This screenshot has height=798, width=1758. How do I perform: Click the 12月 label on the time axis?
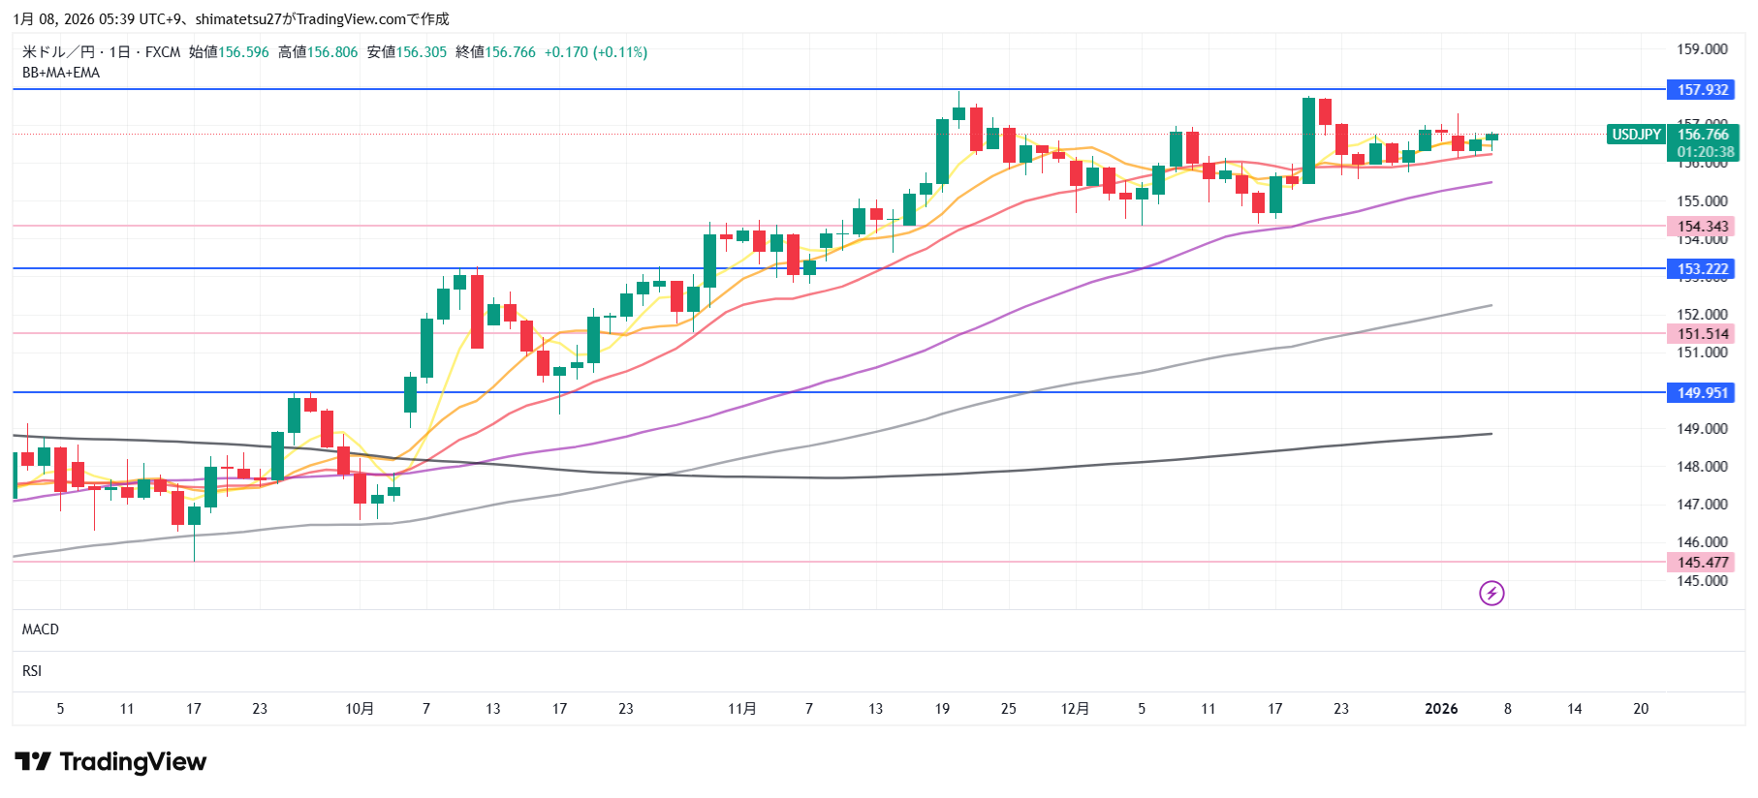coord(1075,709)
